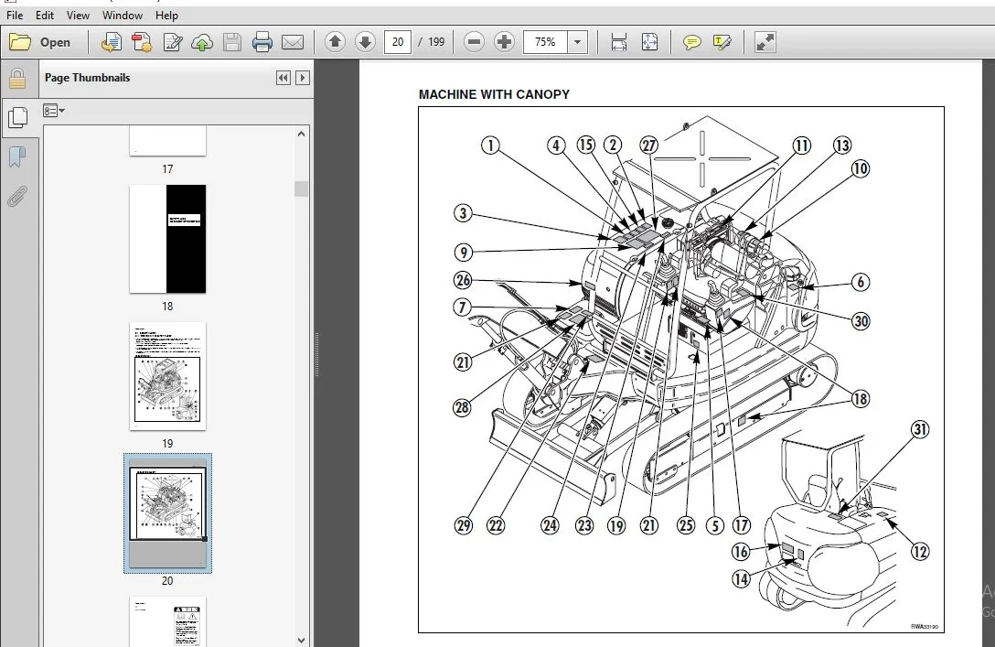Image resolution: width=995 pixels, height=647 pixels.
Task: Select the page 20 thumbnail
Action: [167, 513]
